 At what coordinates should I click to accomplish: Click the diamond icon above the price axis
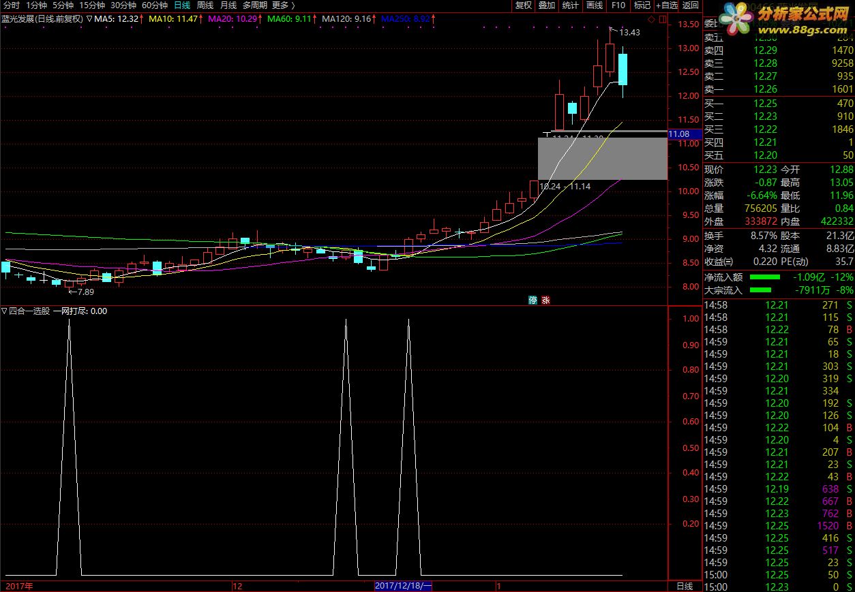(651, 19)
